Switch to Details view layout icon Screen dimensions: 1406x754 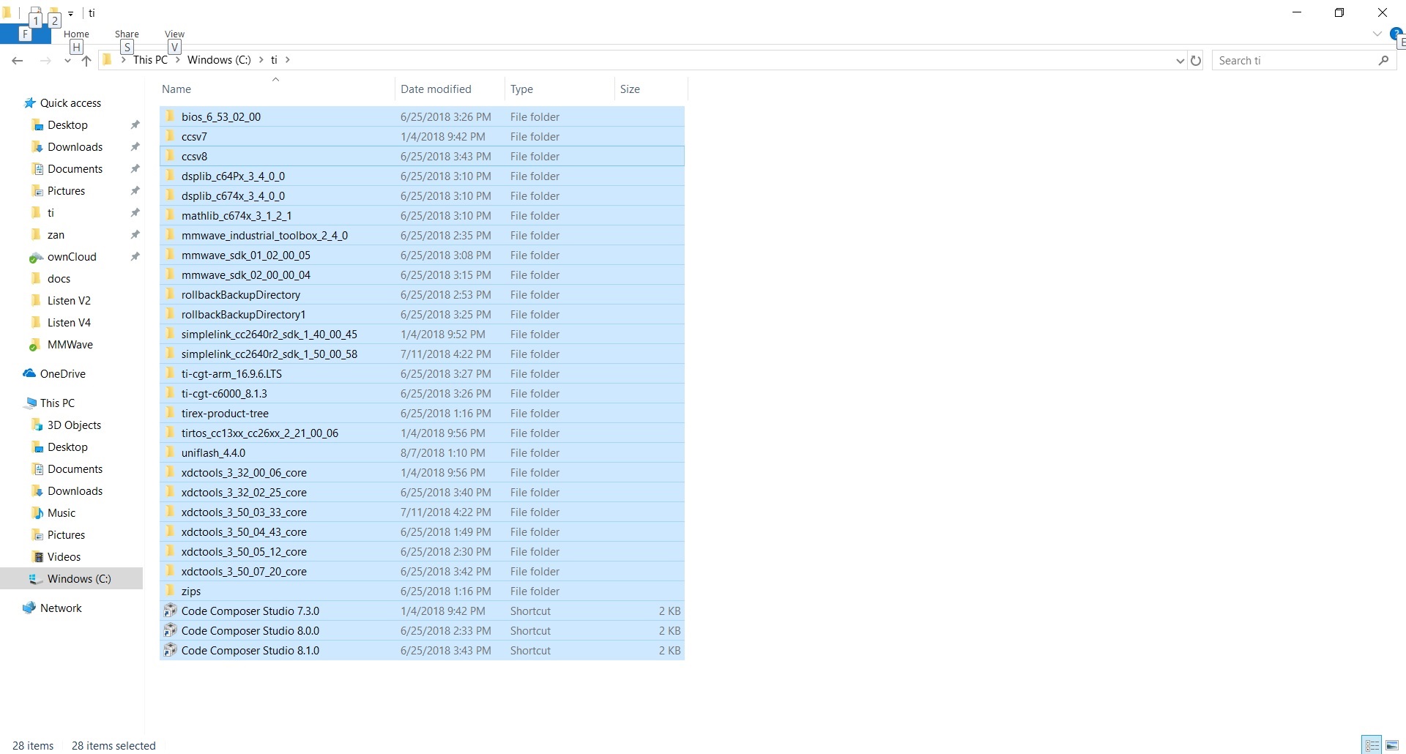1372,745
